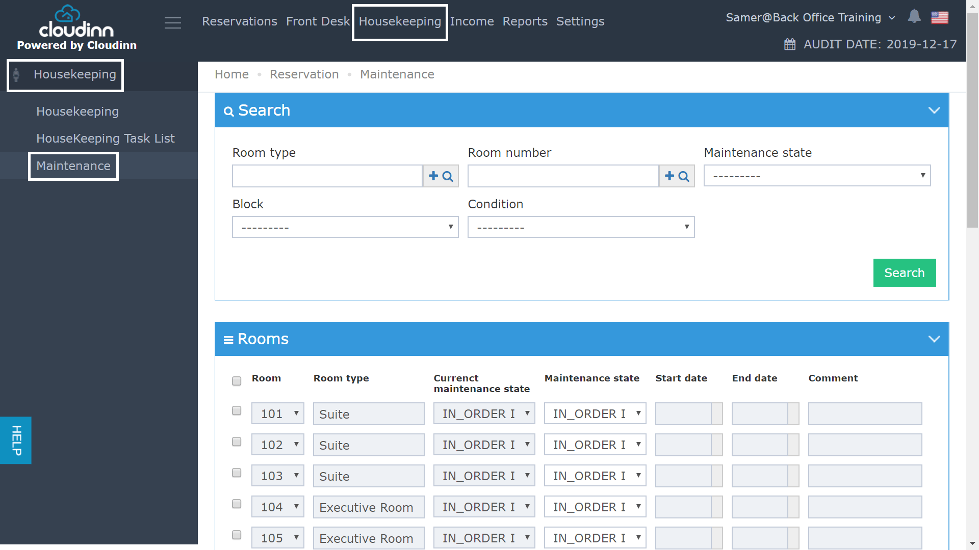Screen dimensions: 979x550
Task: Open Housekeeping sidebar sub-item
Action: click(x=78, y=112)
